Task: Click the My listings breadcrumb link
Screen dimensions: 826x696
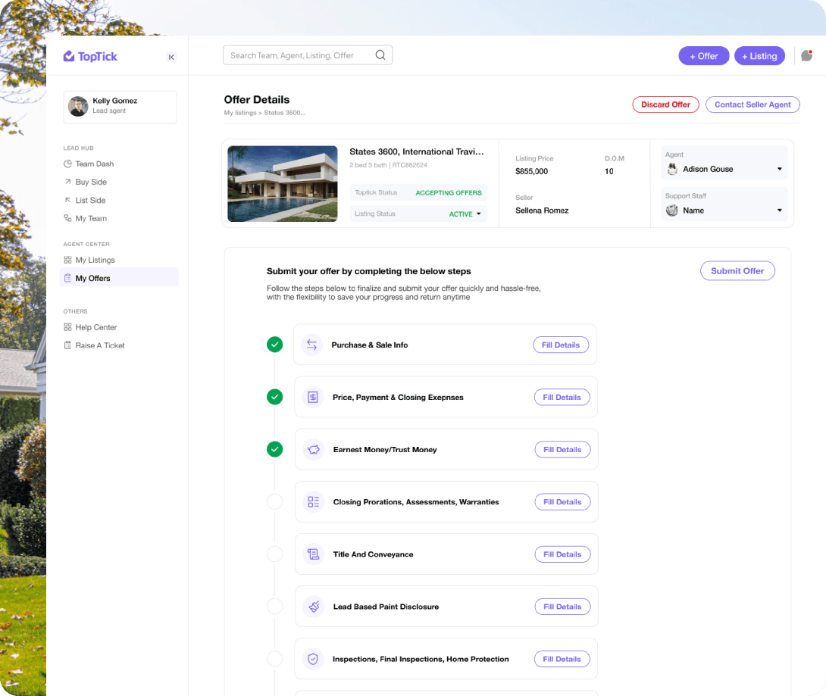Action: pyautogui.click(x=240, y=113)
